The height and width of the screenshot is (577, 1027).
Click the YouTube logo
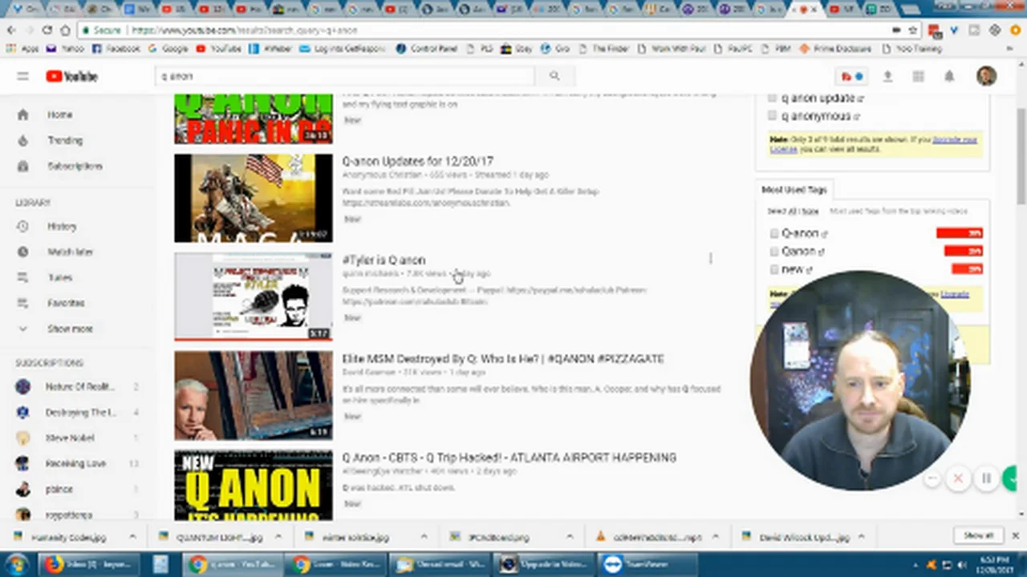point(72,76)
